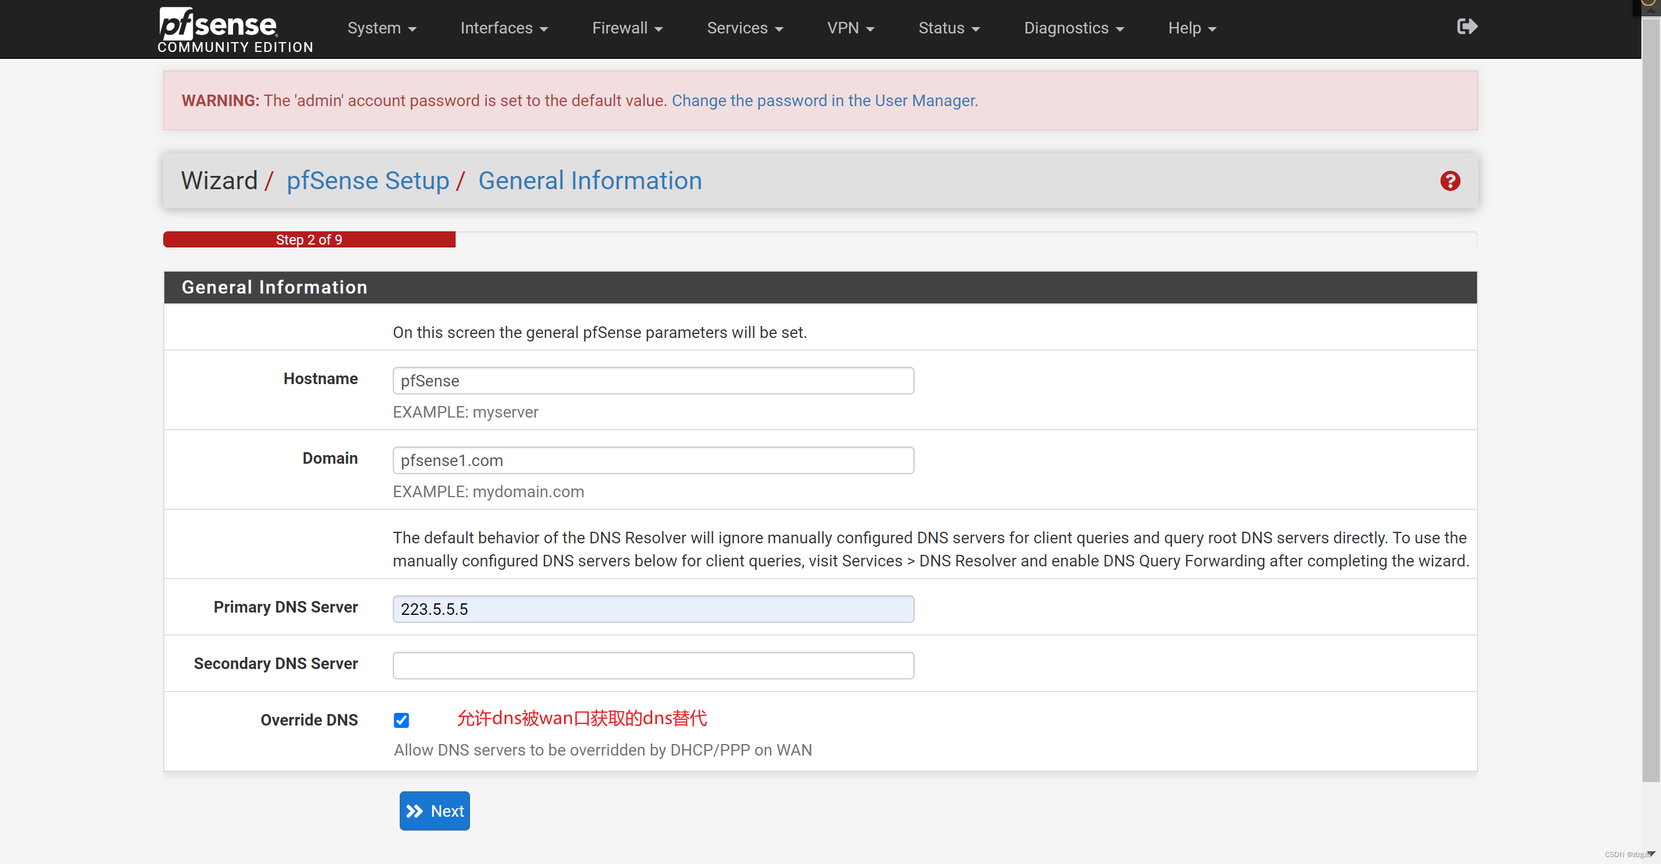This screenshot has width=1661, height=864.
Task: Open the Firewall dropdown menu
Action: pos(627,28)
